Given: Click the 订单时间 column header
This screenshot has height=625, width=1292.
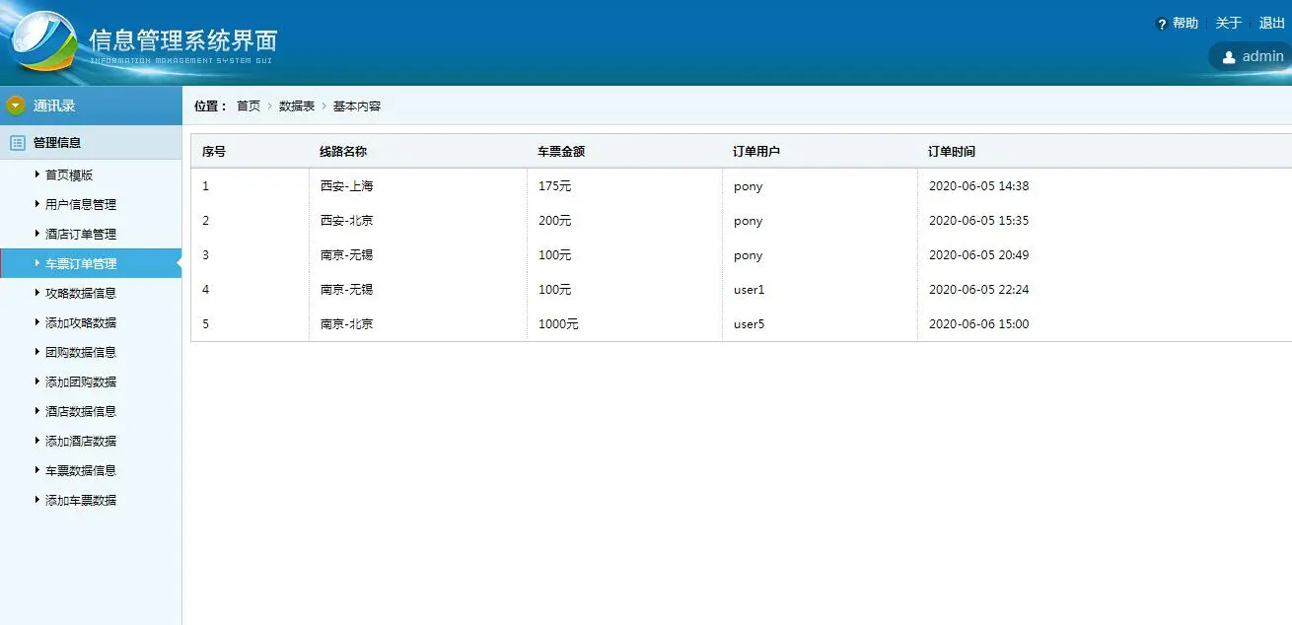Looking at the screenshot, I should click(952, 152).
